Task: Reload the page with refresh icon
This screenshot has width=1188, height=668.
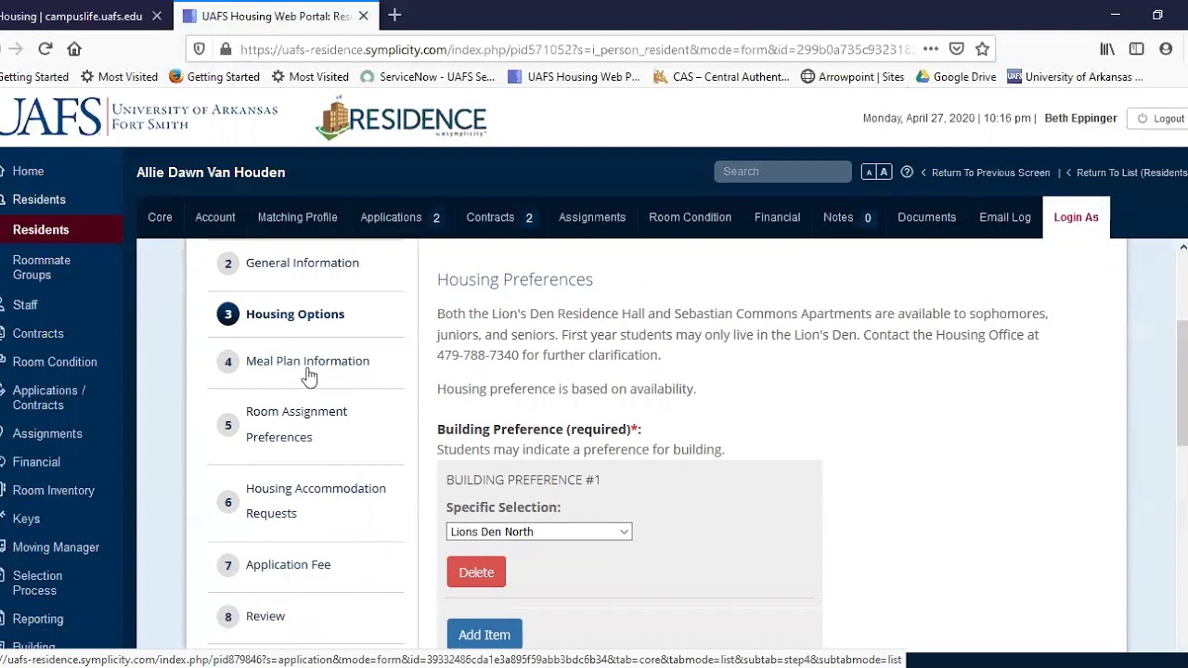Action: click(x=45, y=49)
